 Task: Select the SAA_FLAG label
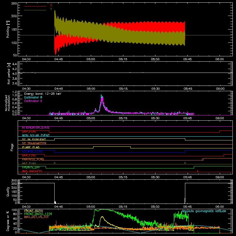tap(29, 155)
